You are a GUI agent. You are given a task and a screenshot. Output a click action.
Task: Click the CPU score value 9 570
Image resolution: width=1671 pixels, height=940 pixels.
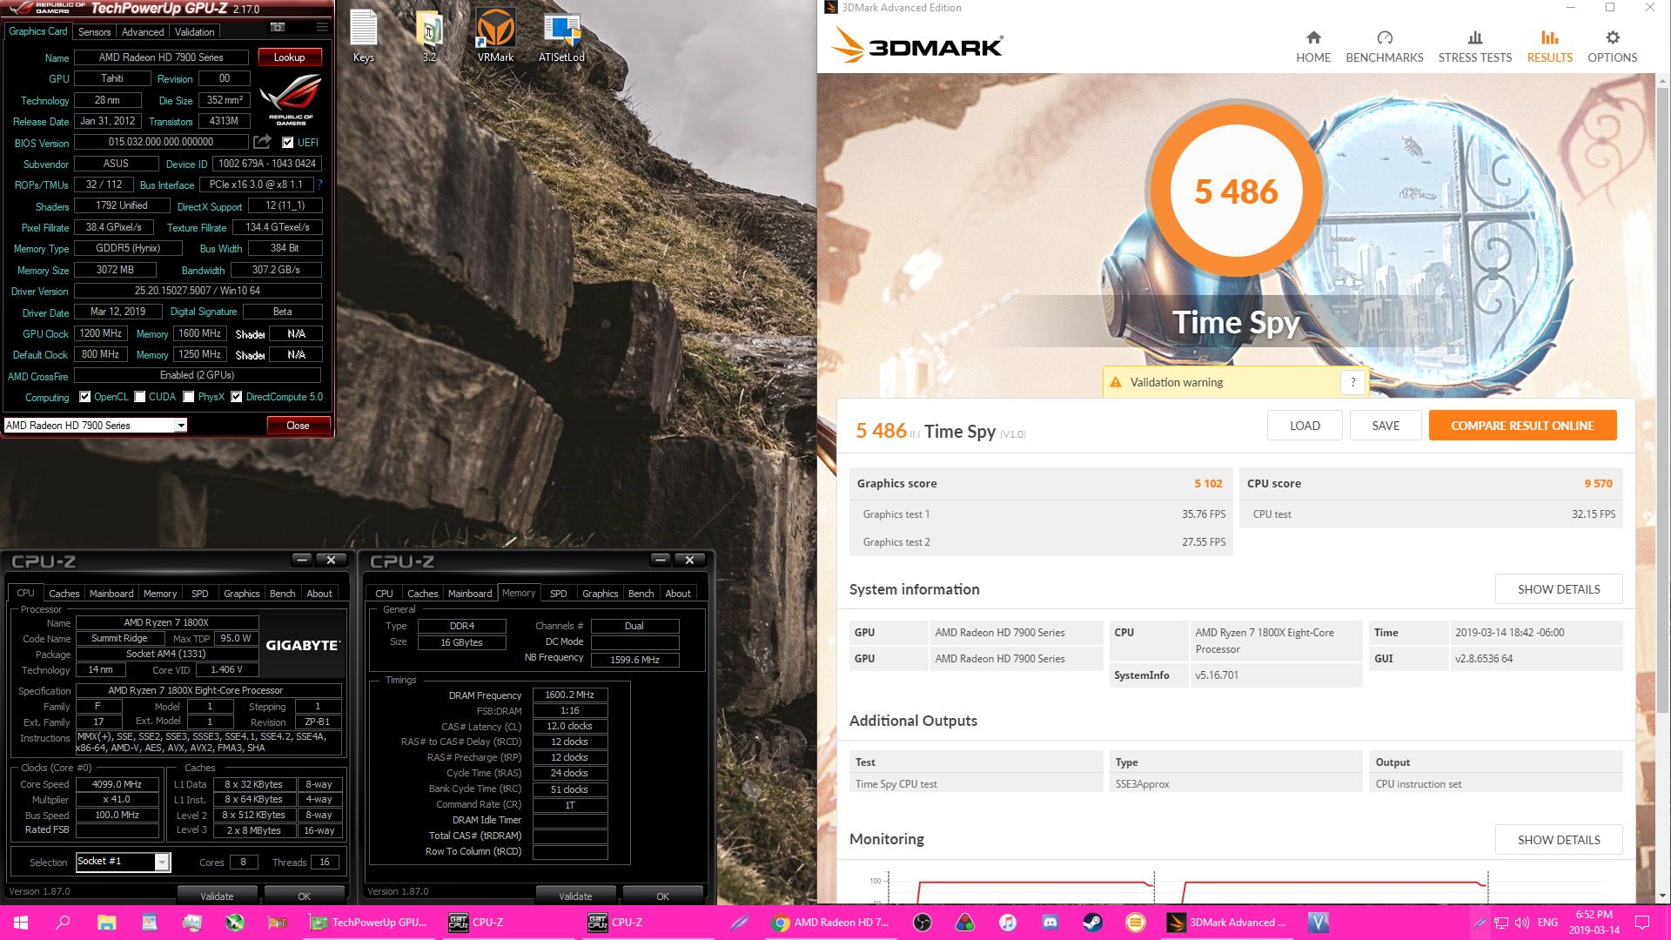click(1598, 484)
